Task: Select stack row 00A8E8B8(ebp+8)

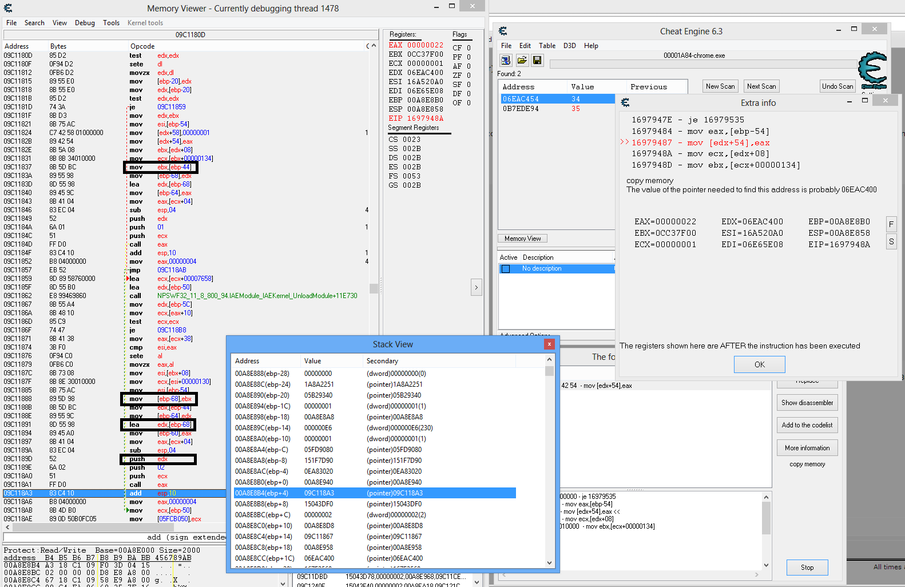Action: [x=261, y=504]
